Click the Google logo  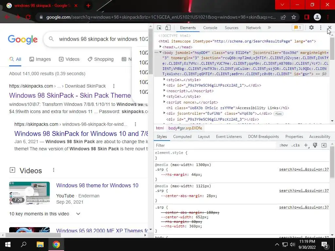(x=23, y=39)
